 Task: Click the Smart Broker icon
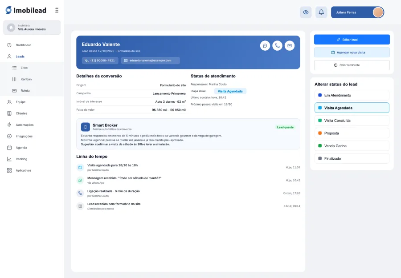[x=86, y=127]
